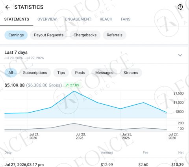Go back using the back arrow
Screen dimensions: 189x167
7,7
